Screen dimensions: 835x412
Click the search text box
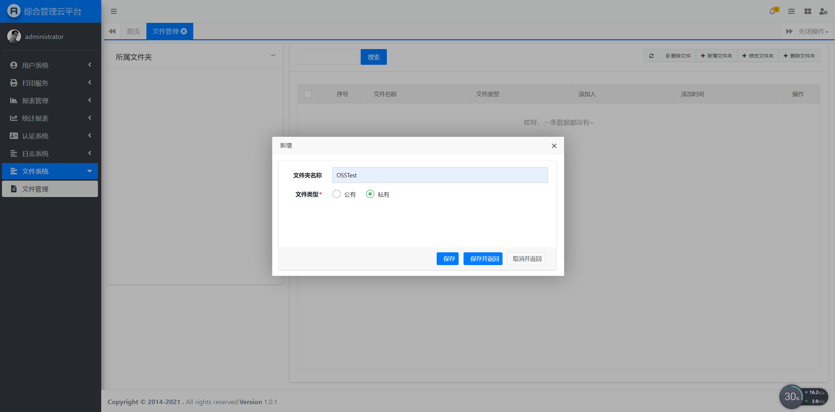click(328, 57)
